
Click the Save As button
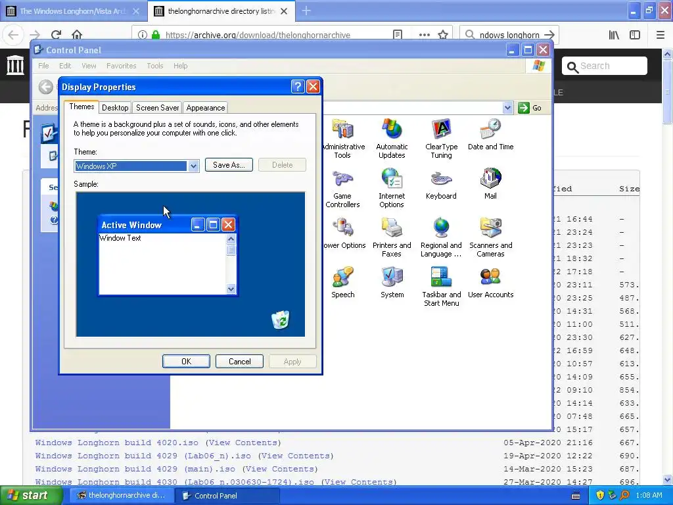[x=229, y=165]
